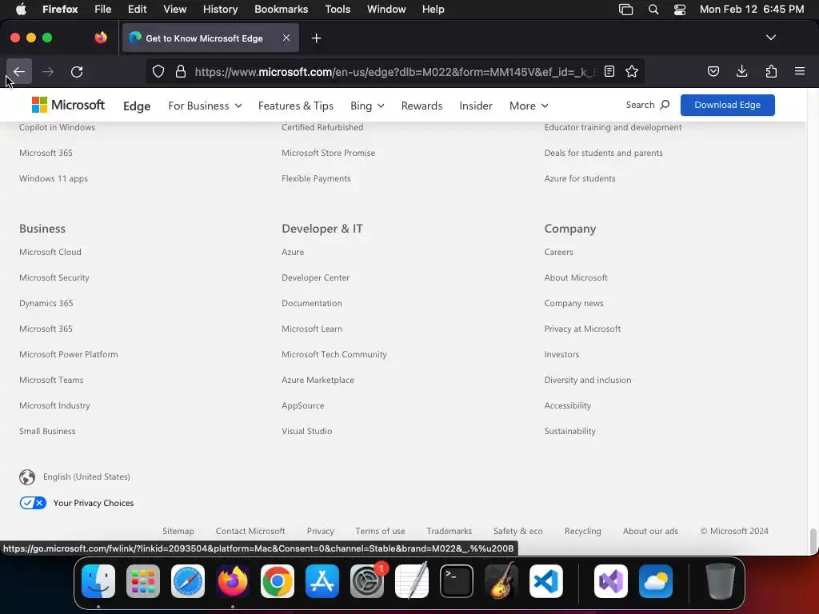
Task: Close the Get to Know Microsoft Edge tab
Action: pos(286,38)
